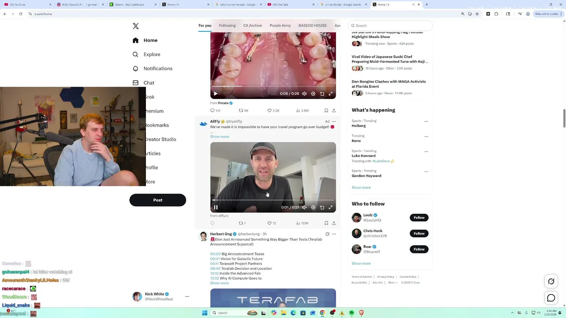
Task: Open Home in the X sidebar
Action: pyautogui.click(x=145, y=40)
